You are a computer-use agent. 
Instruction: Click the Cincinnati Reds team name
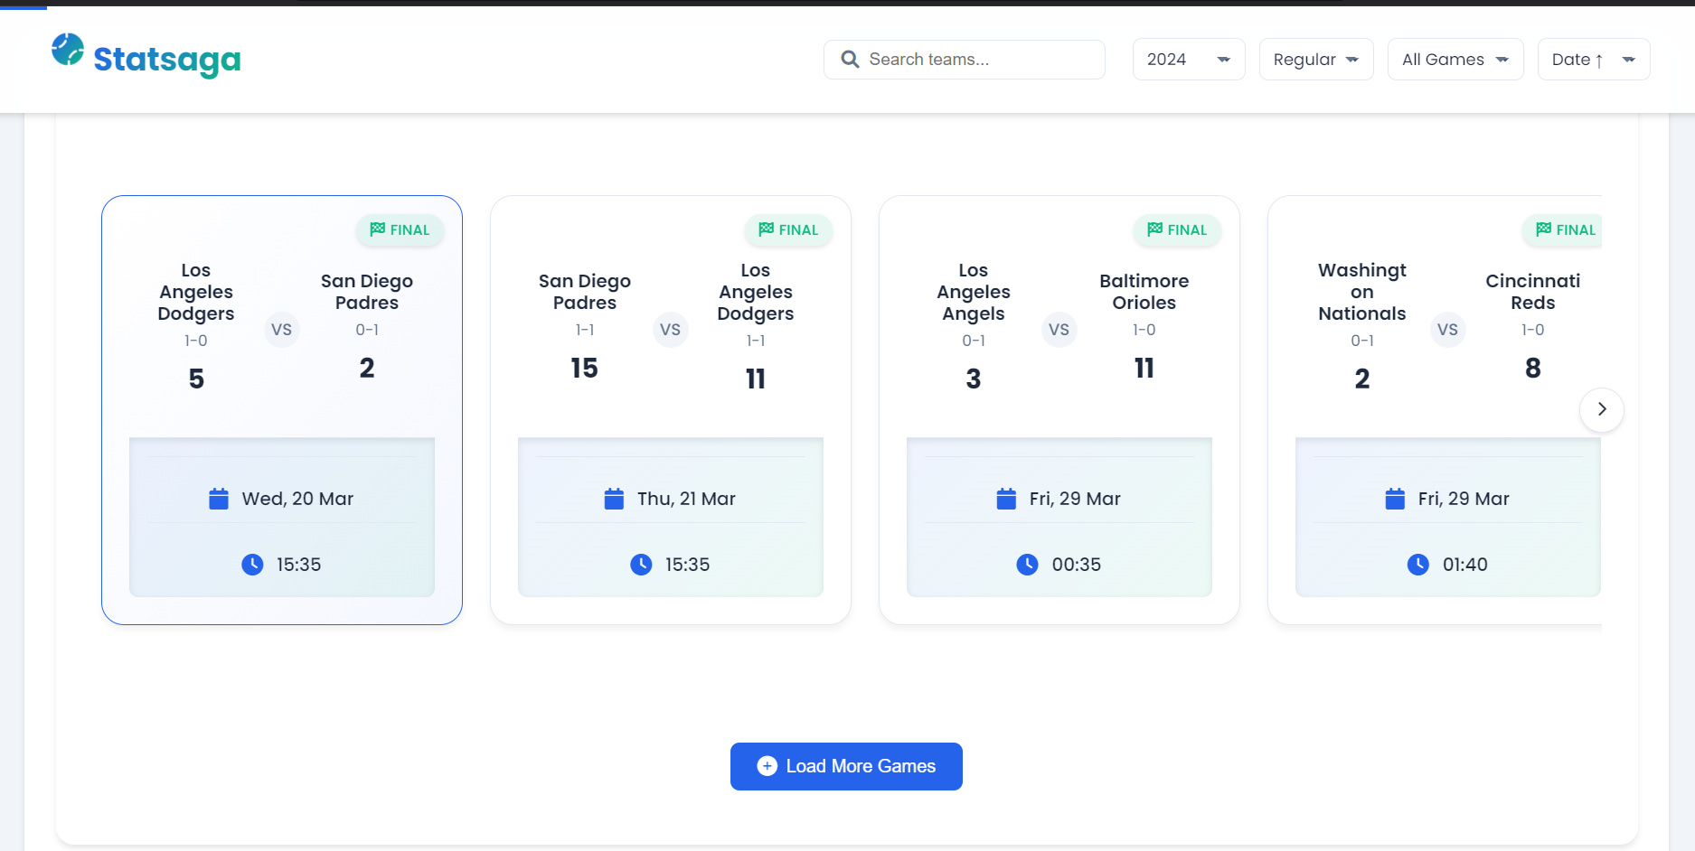point(1533,292)
